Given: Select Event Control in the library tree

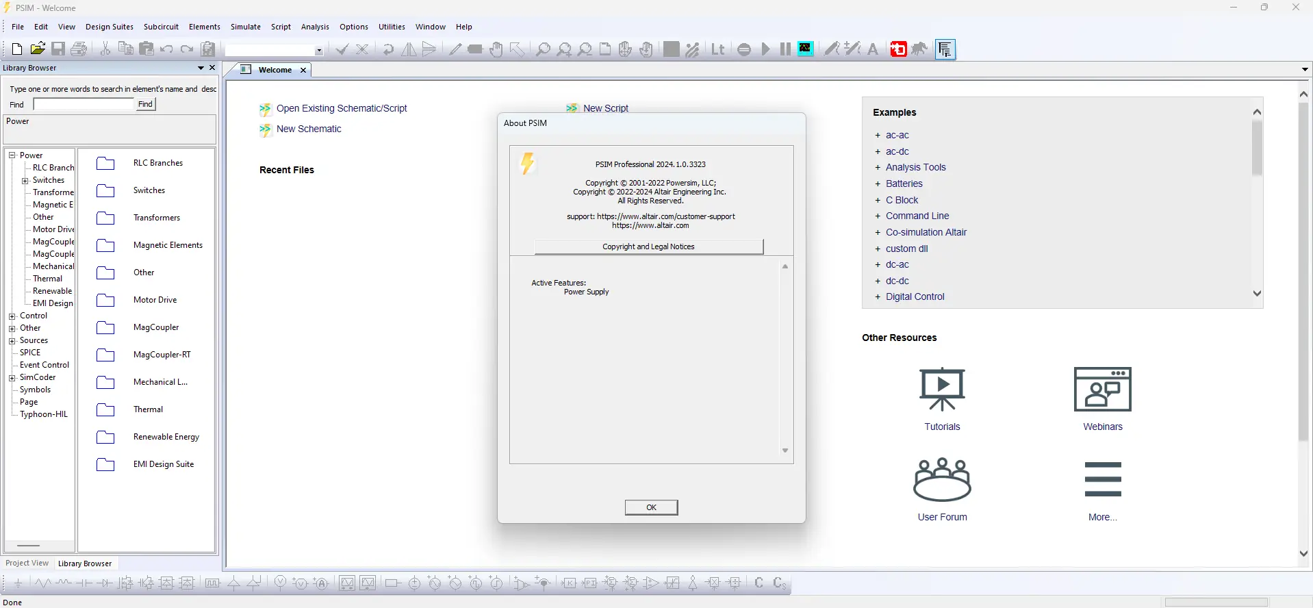Looking at the screenshot, I should click(44, 365).
